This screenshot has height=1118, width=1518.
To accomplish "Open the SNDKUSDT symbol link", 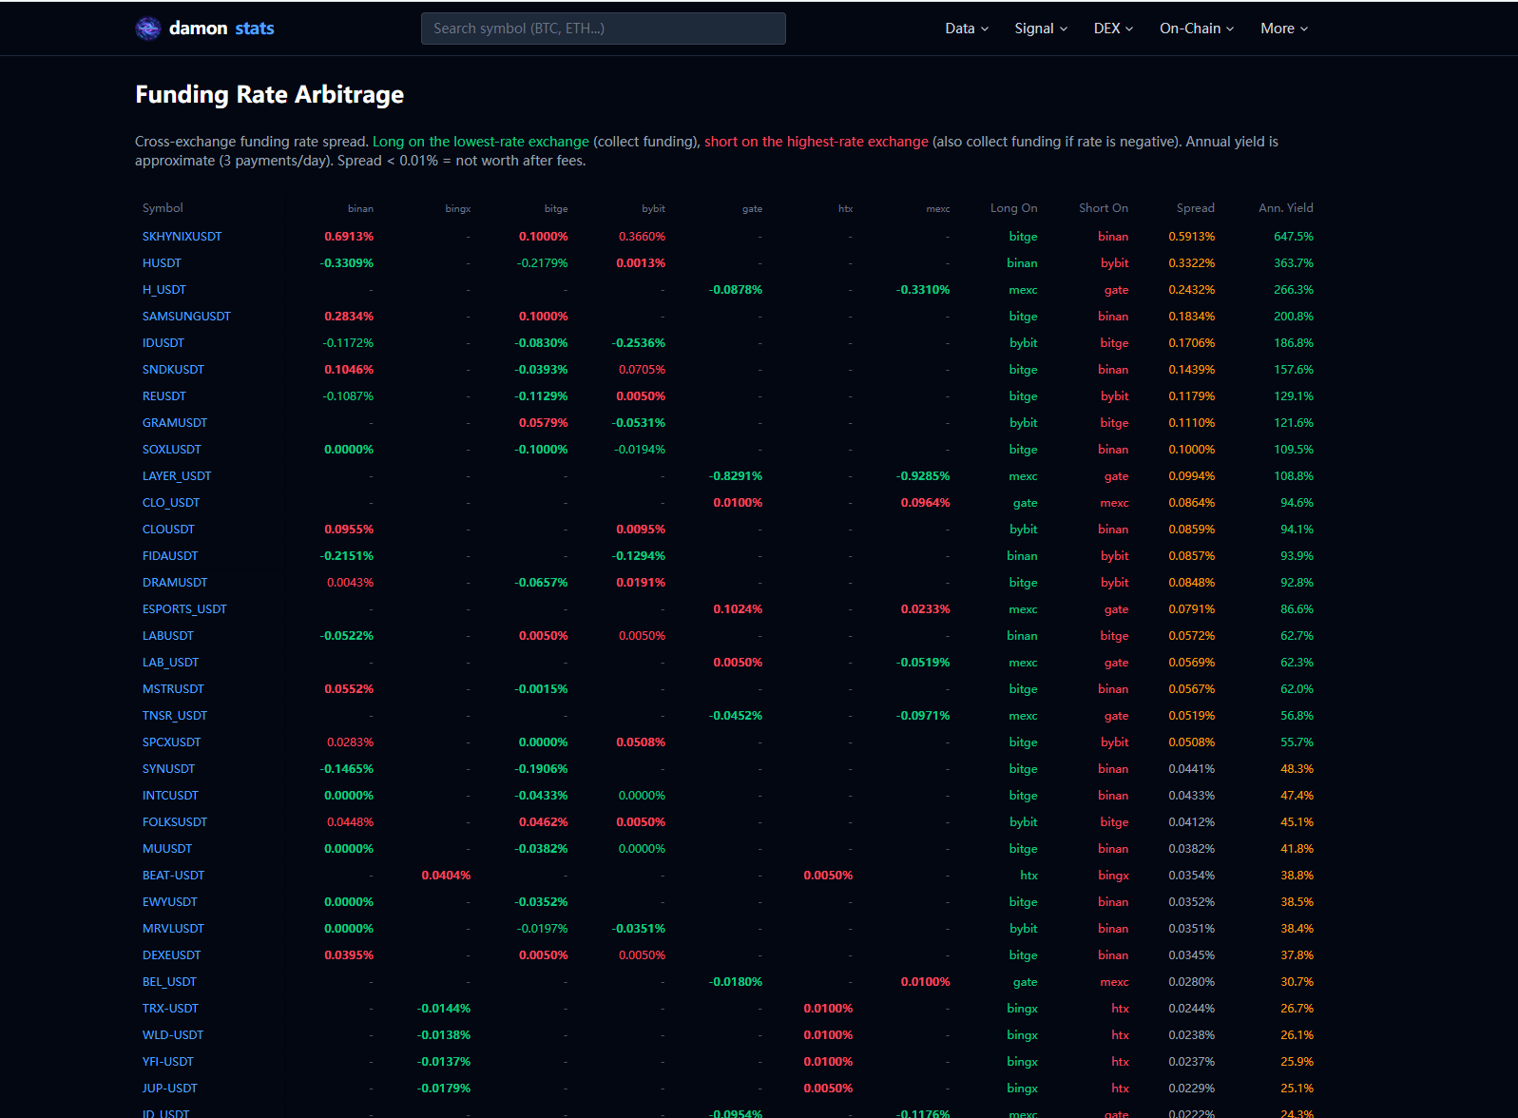I will coord(173,370).
